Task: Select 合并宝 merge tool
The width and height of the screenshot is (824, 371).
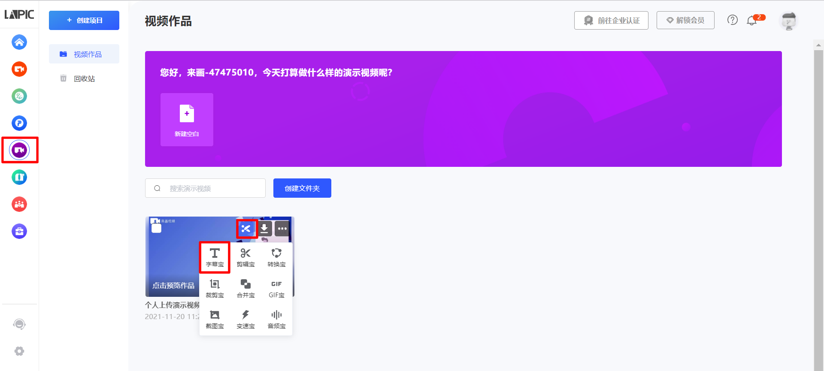Action: coord(245,288)
